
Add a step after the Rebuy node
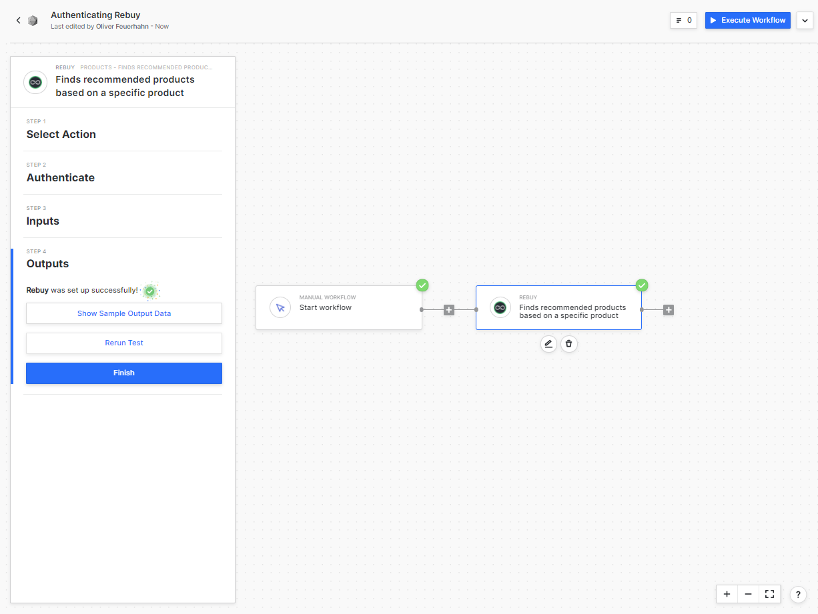pos(669,310)
